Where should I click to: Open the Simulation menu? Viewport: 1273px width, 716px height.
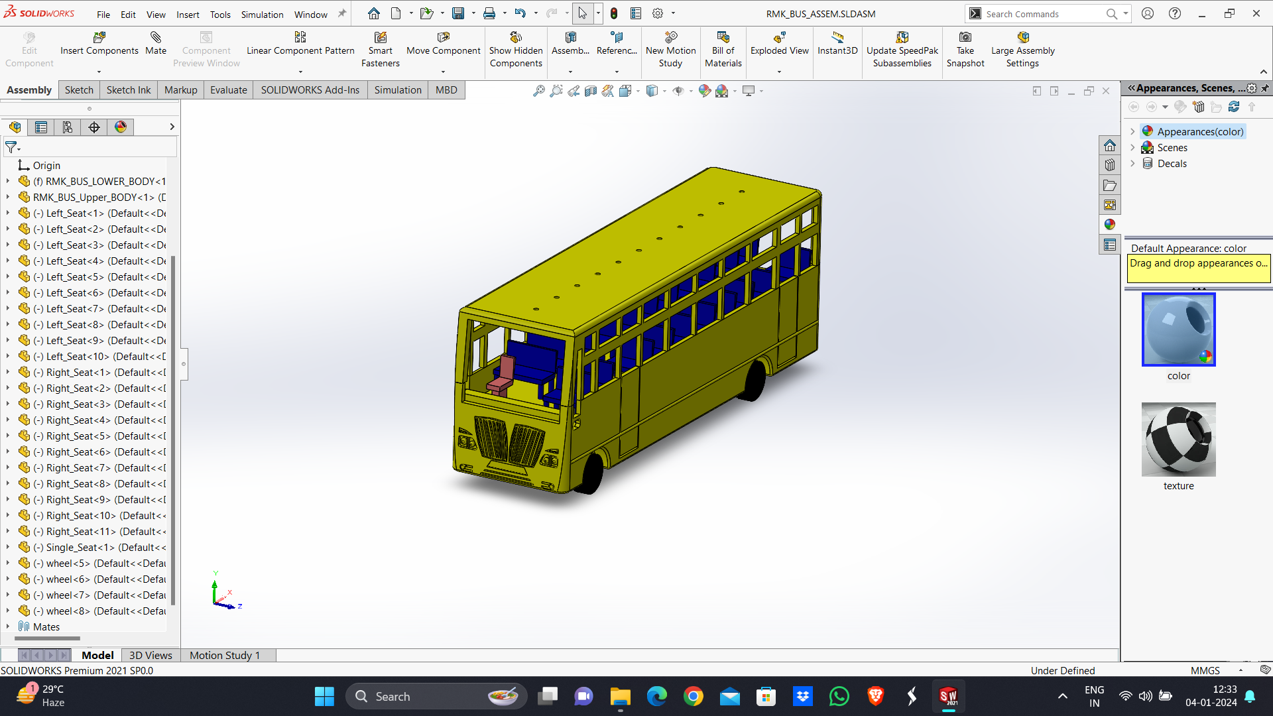tap(262, 15)
